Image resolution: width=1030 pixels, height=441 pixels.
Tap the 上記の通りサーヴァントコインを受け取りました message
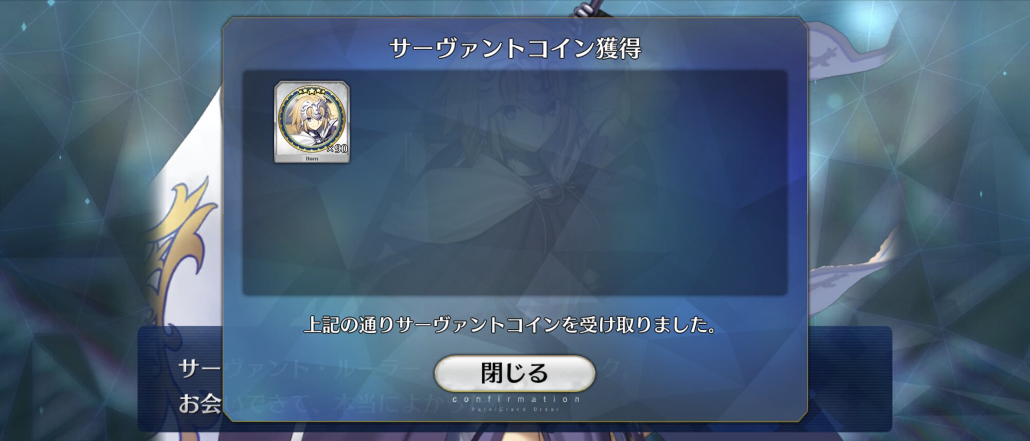[x=510, y=325]
